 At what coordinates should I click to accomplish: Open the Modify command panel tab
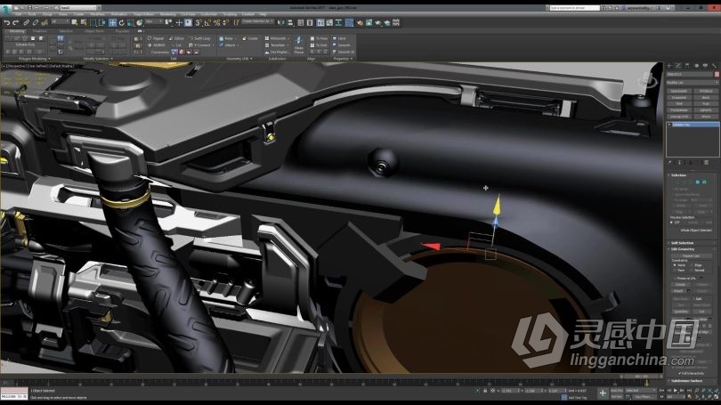(x=678, y=66)
